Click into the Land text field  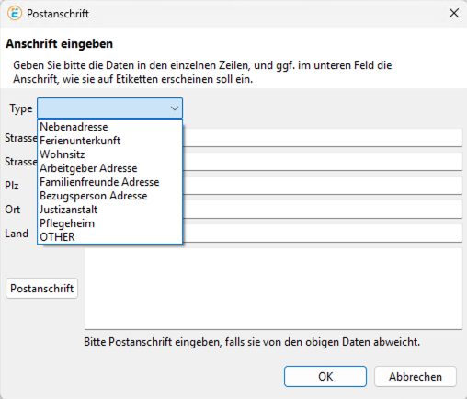323,234
